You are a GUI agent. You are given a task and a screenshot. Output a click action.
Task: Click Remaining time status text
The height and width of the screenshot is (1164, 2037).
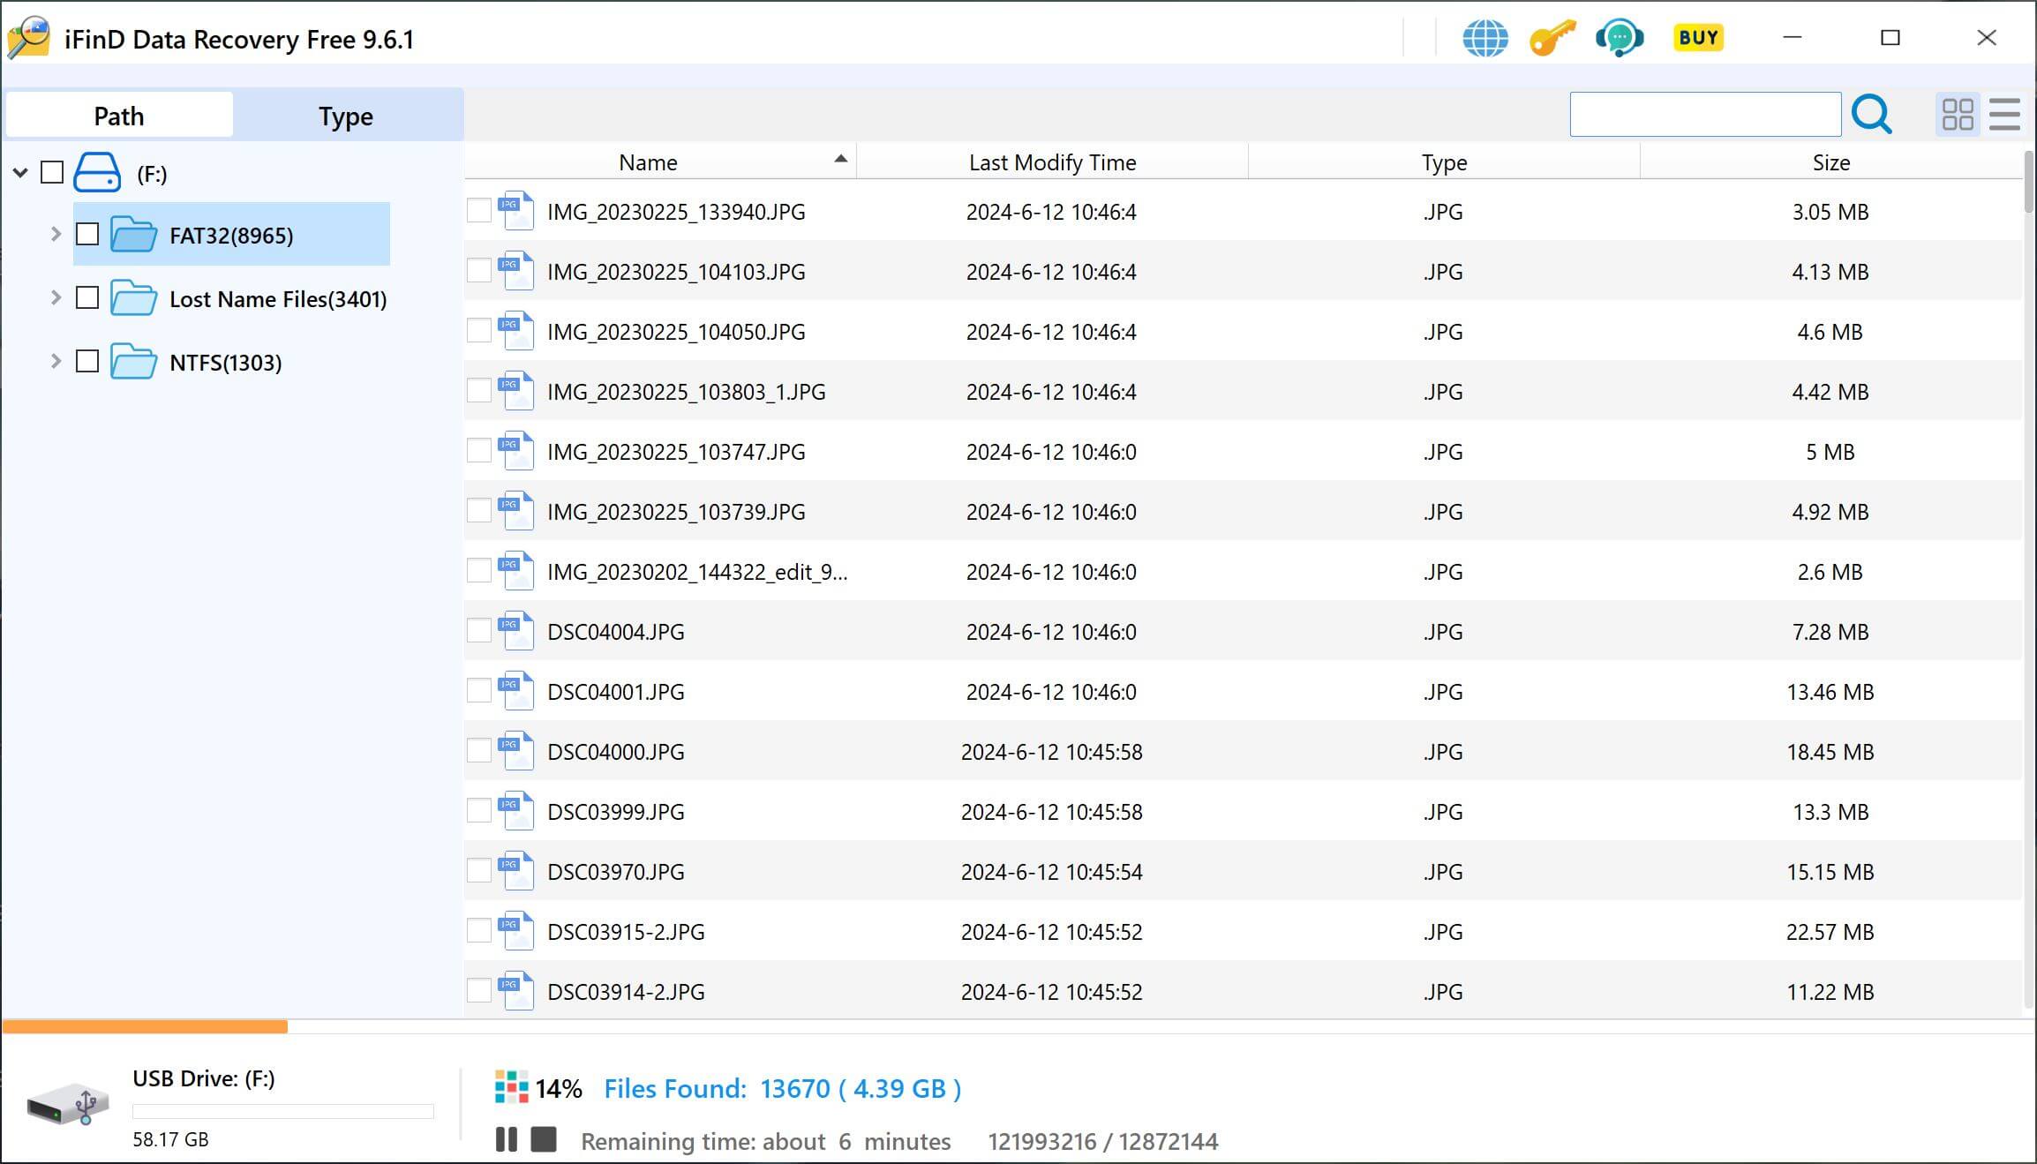[x=765, y=1141]
